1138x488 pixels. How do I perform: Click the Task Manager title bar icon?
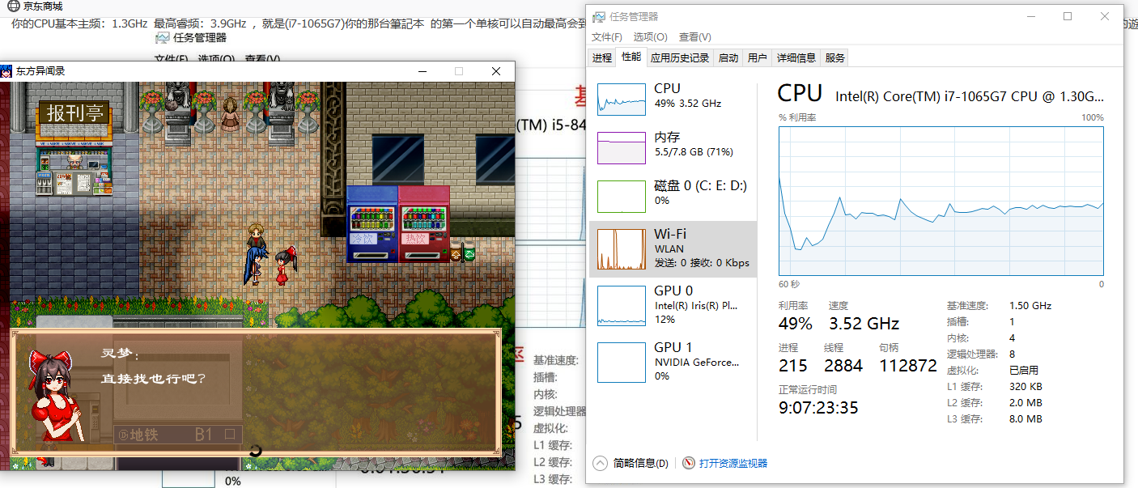pyautogui.click(x=598, y=16)
